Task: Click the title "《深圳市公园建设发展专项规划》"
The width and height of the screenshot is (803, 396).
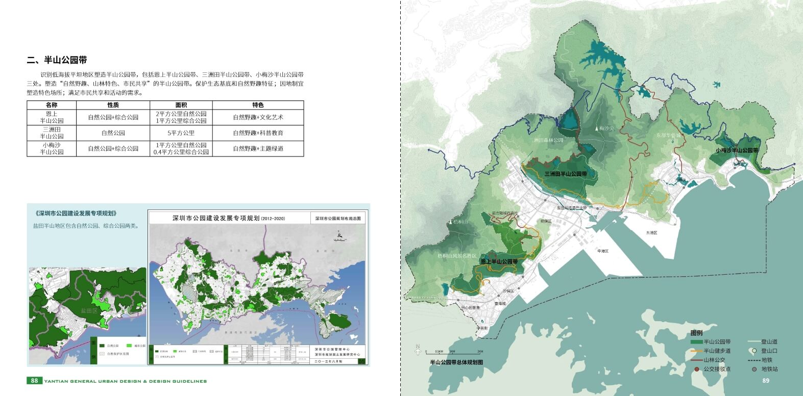Action: [x=76, y=213]
